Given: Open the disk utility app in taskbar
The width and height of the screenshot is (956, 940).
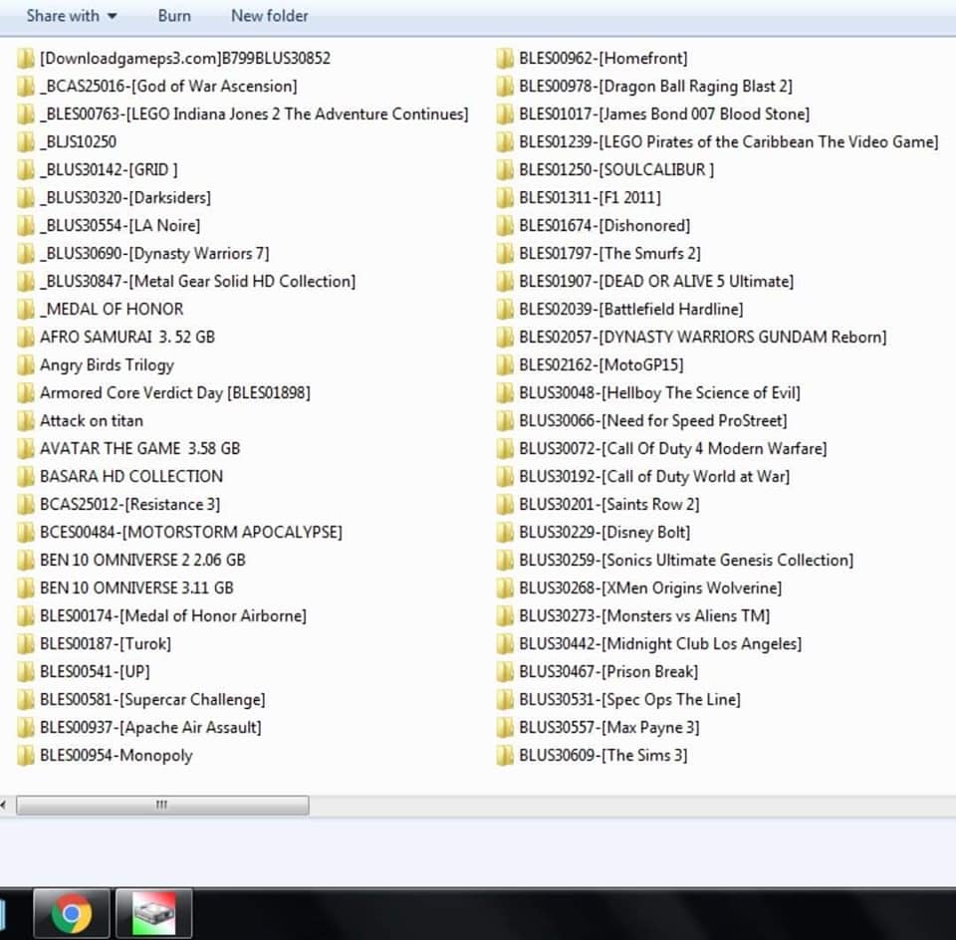Looking at the screenshot, I should pos(154,913).
